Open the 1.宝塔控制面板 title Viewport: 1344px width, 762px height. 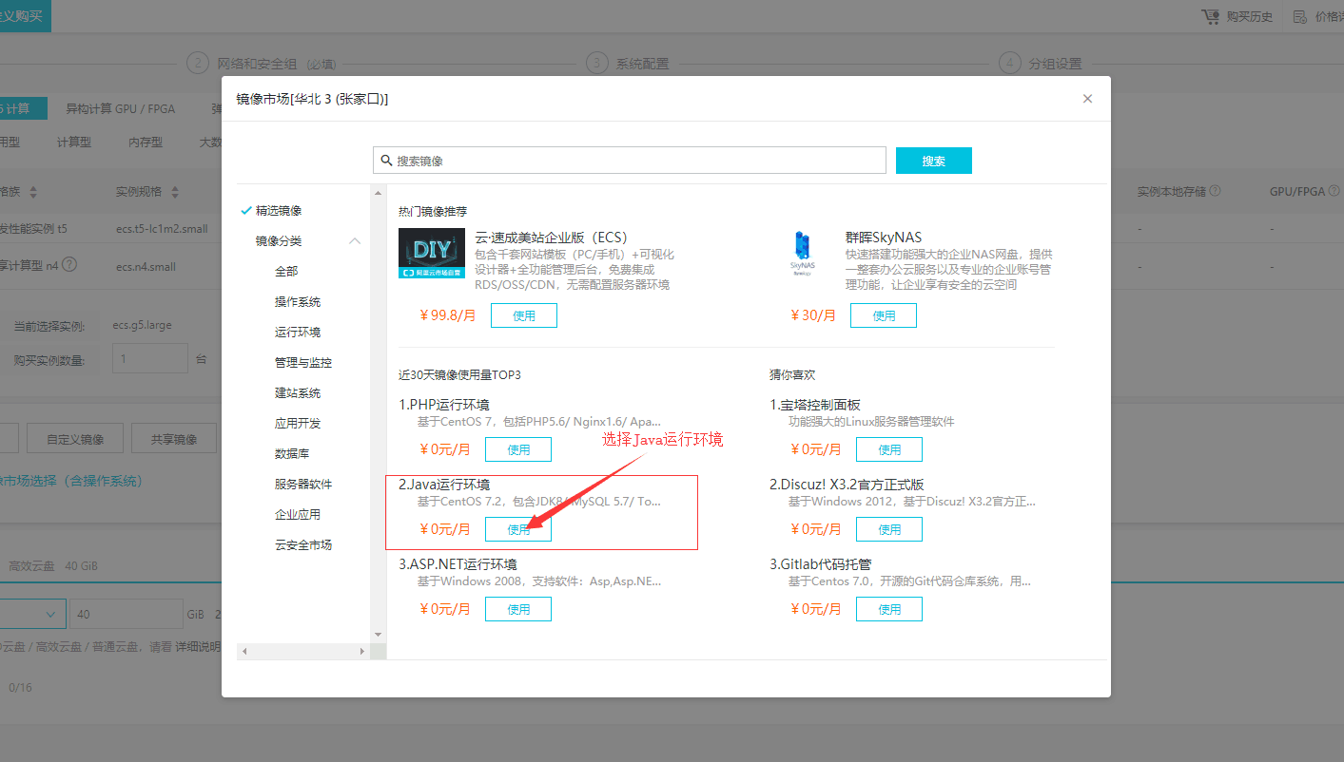point(815,405)
